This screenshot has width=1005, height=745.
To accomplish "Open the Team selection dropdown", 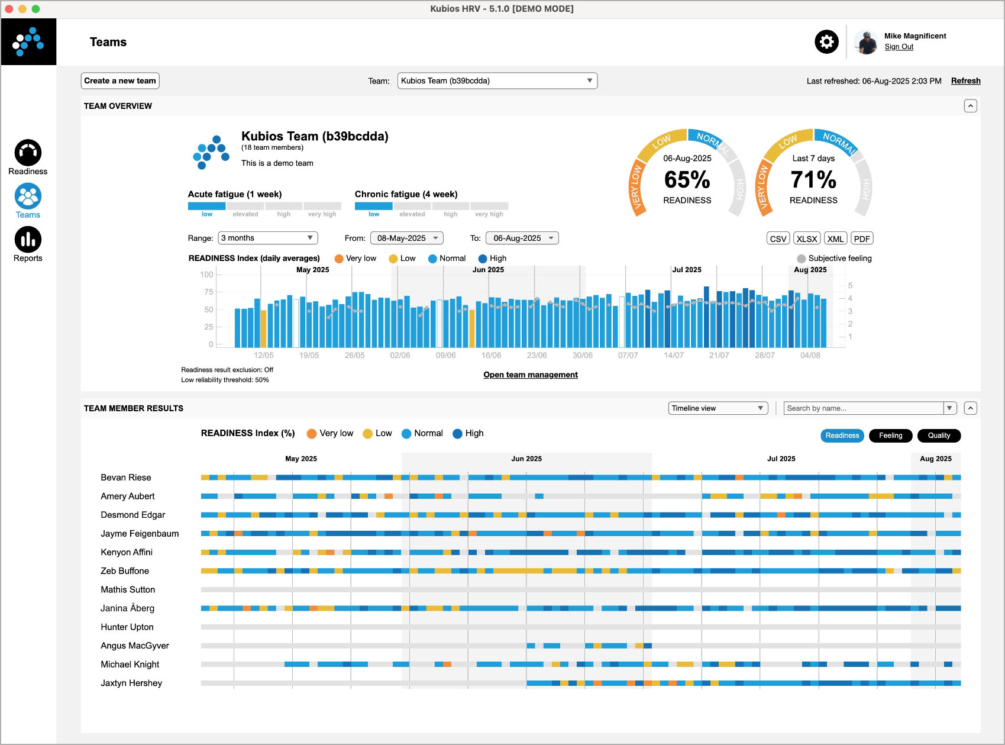I will coord(497,81).
